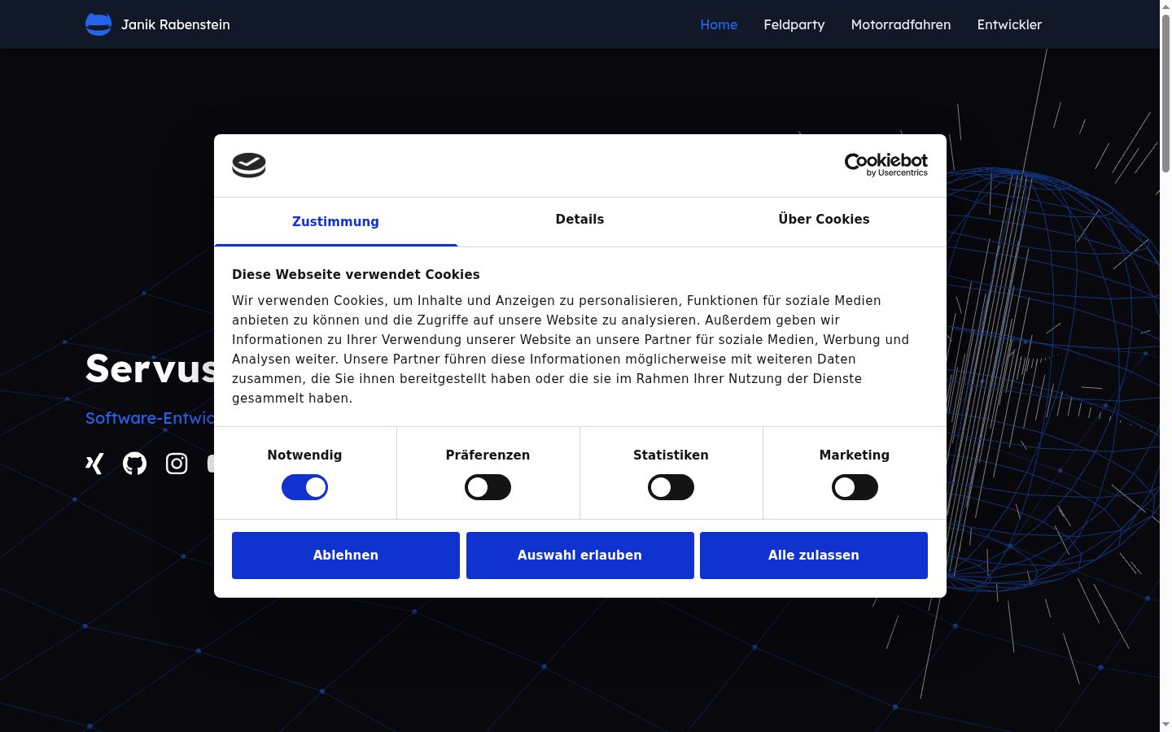Enable the Präferenzen cookie switch
Screen dimensions: 1172x732
click(488, 487)
